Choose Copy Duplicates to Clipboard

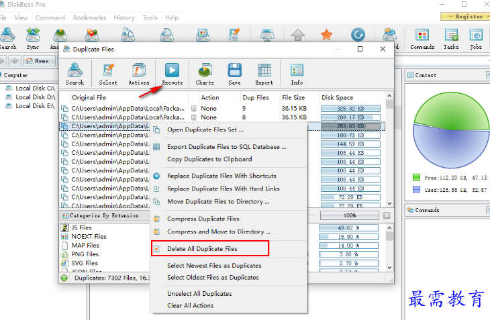point(228,159)
